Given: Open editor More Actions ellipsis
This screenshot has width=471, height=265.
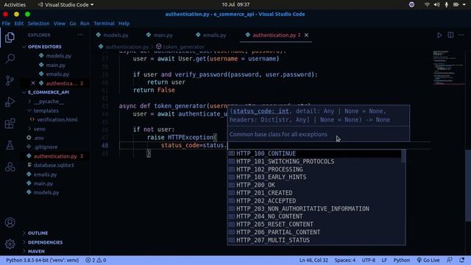Looking at the screenshot, I should pos(461,35).
